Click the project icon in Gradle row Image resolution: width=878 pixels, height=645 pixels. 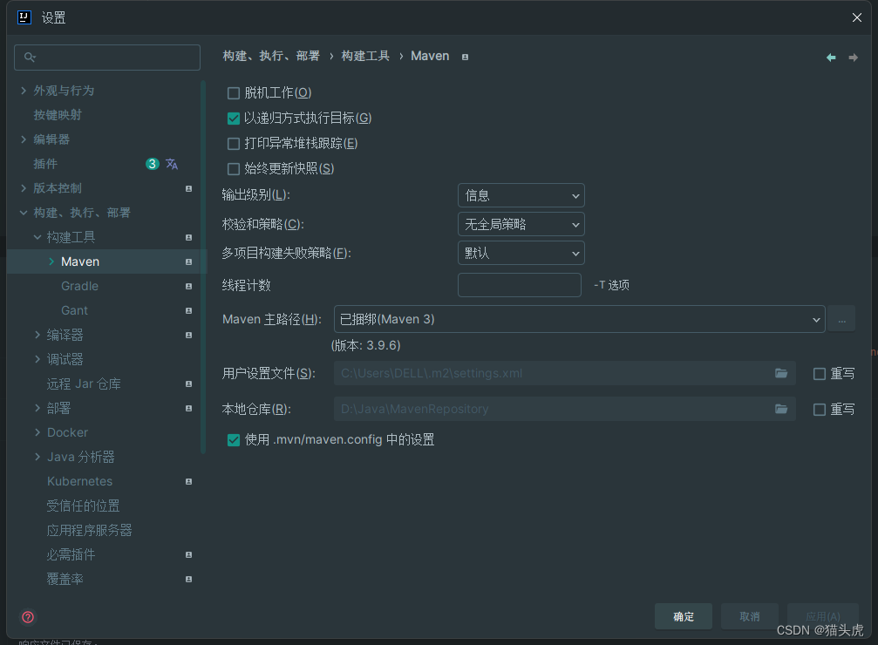click(x=188, y=286)
